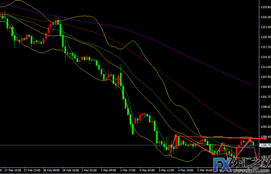Click the 1289.40 price axis label
The image size is (271, 174).
266,137
